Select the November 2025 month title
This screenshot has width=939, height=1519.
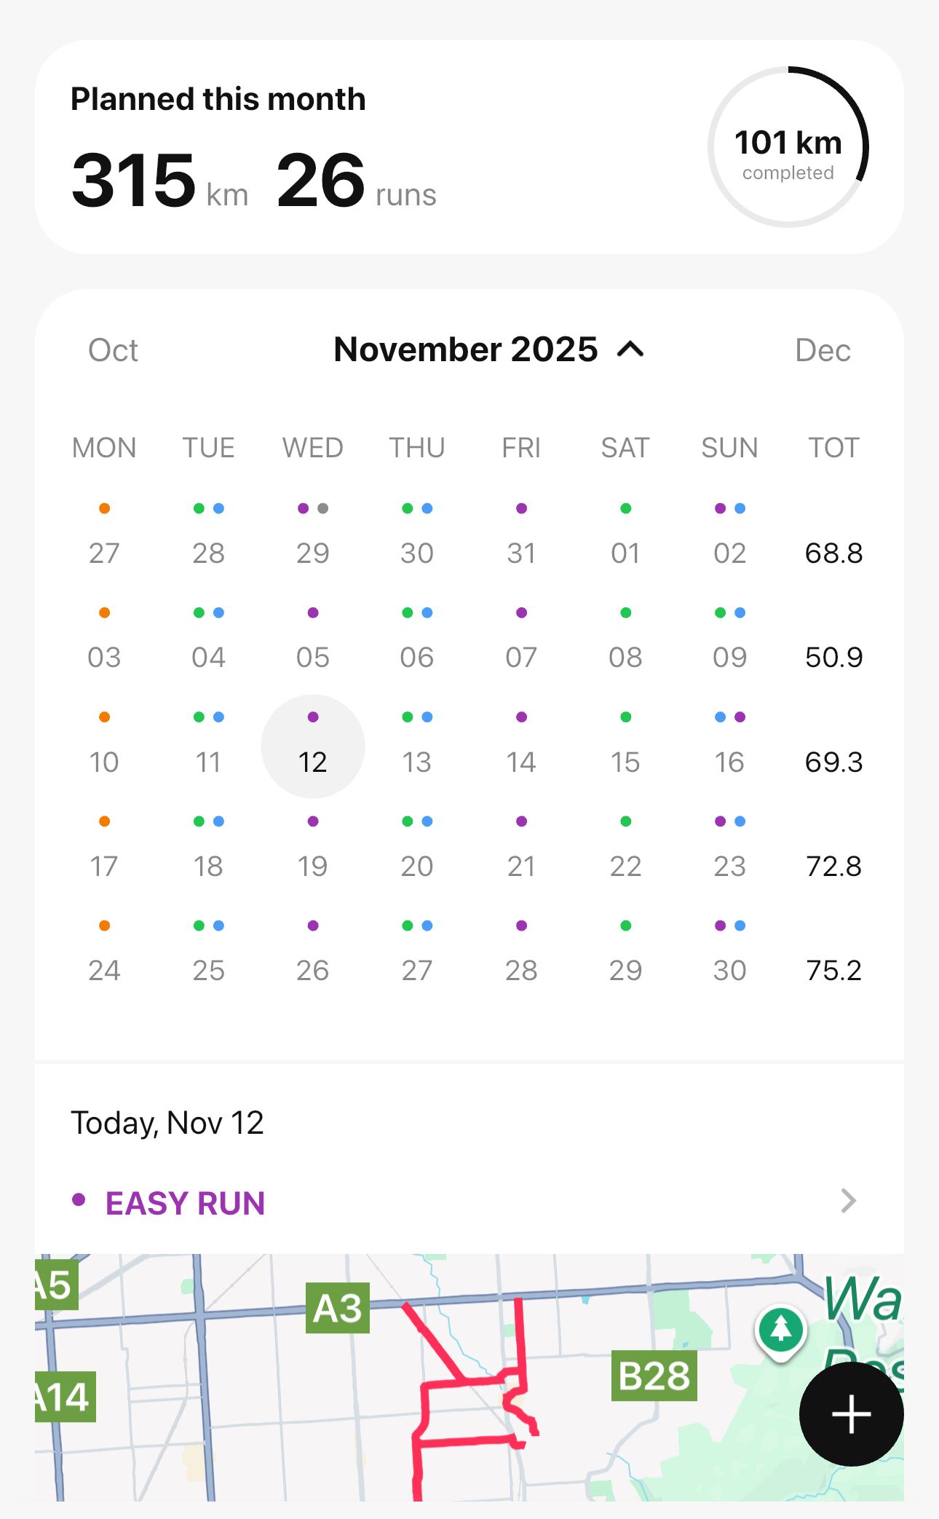pos(466,350)
